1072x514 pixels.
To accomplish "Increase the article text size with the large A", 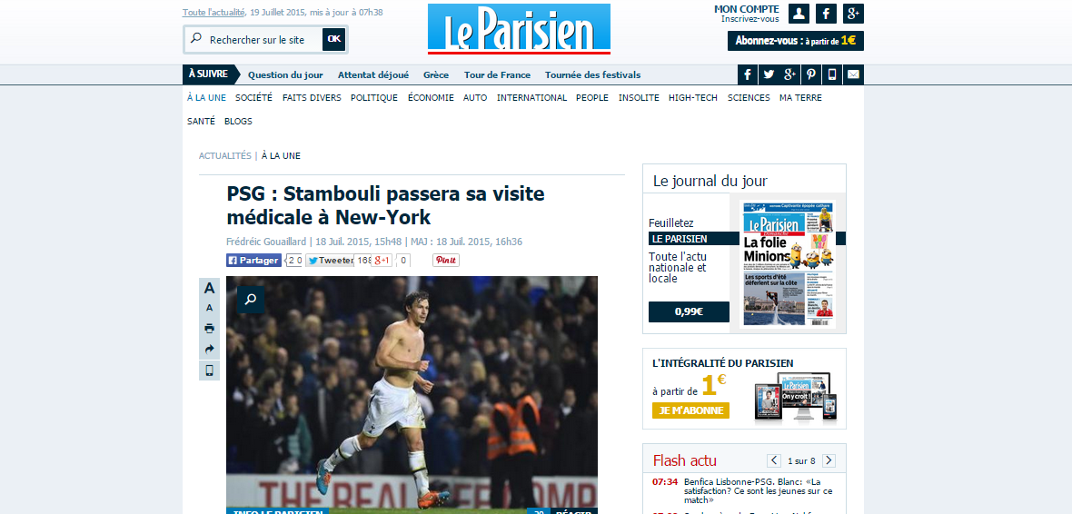I will click(x=209, y=289).
